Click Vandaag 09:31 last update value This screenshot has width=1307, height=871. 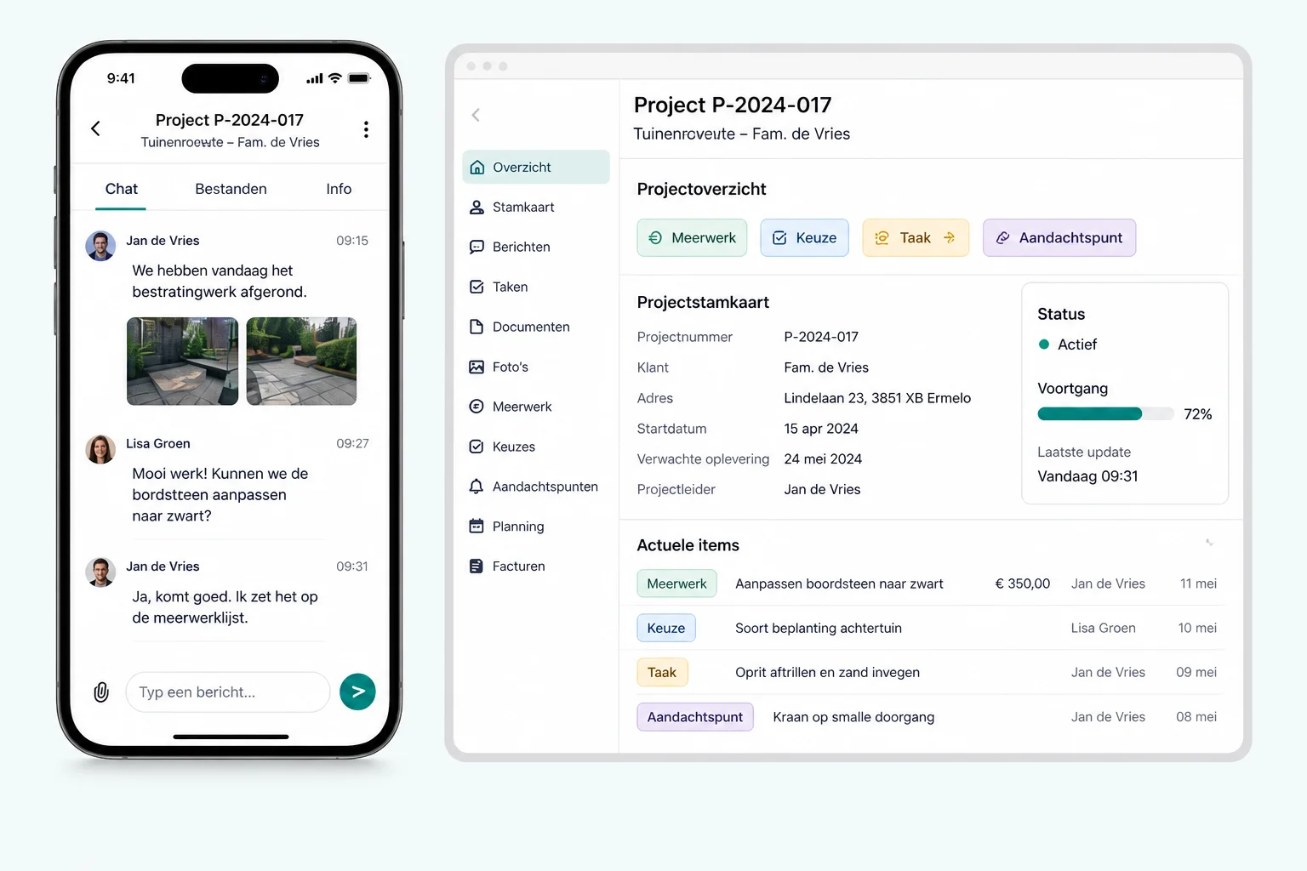(1087, 476)
